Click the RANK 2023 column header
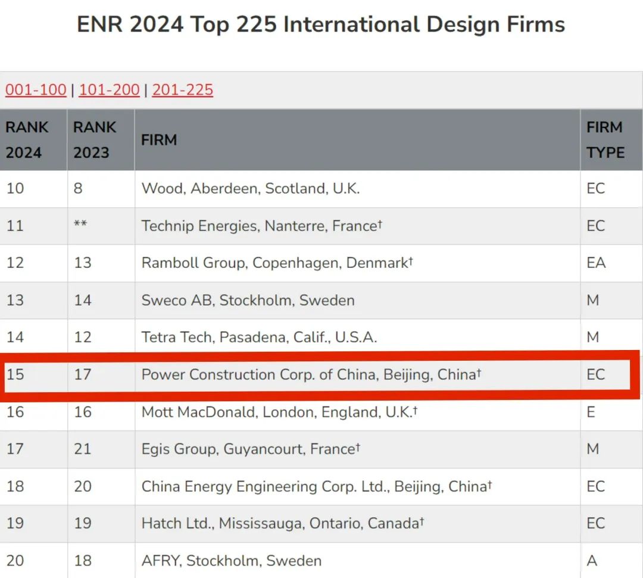Viewport: 643px width, 578px height. [95, 140]
